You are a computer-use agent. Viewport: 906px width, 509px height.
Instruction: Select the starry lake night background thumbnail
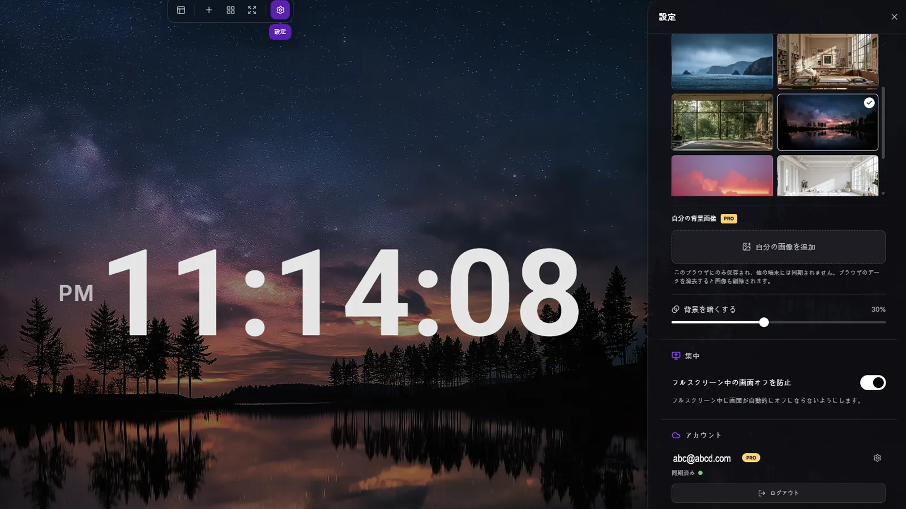tap(828, 122)
